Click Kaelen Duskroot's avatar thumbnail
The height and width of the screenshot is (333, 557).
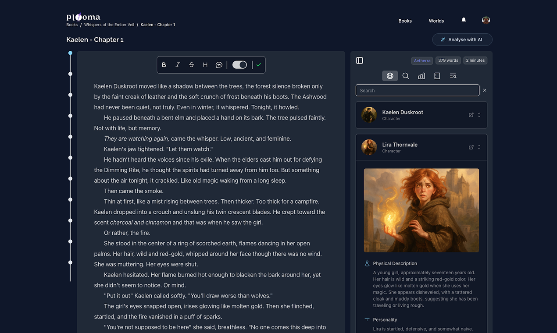[x=369, y=115]
